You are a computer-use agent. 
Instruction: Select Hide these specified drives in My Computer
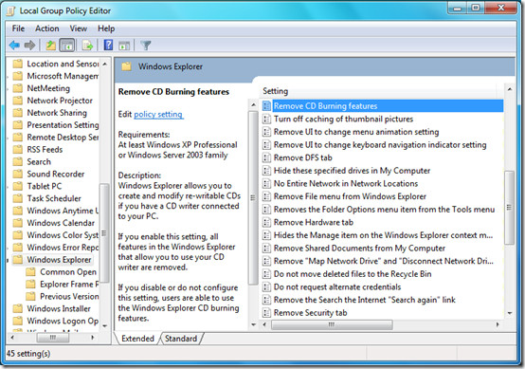click(x=352, y=171)
